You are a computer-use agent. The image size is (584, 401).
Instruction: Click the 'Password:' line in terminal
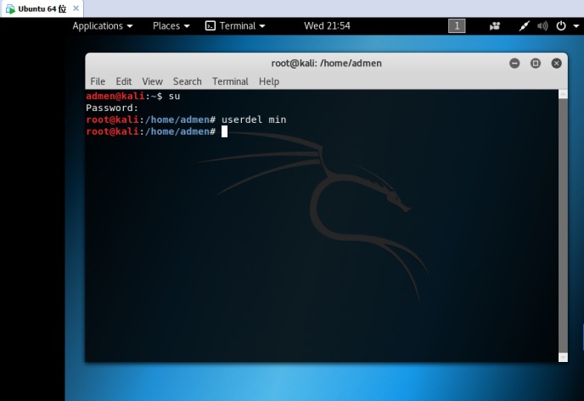(112, 108)
